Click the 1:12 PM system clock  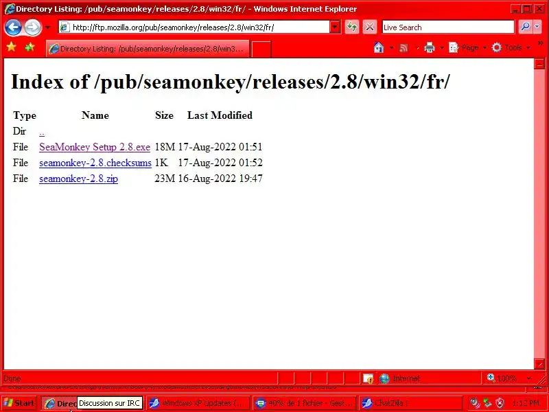click(525, 403)
